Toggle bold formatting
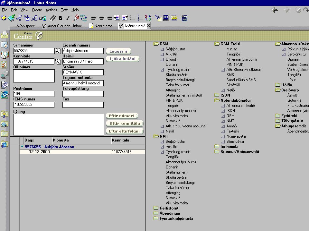This screenshot has height=231, width=309. tap(61, 18)
